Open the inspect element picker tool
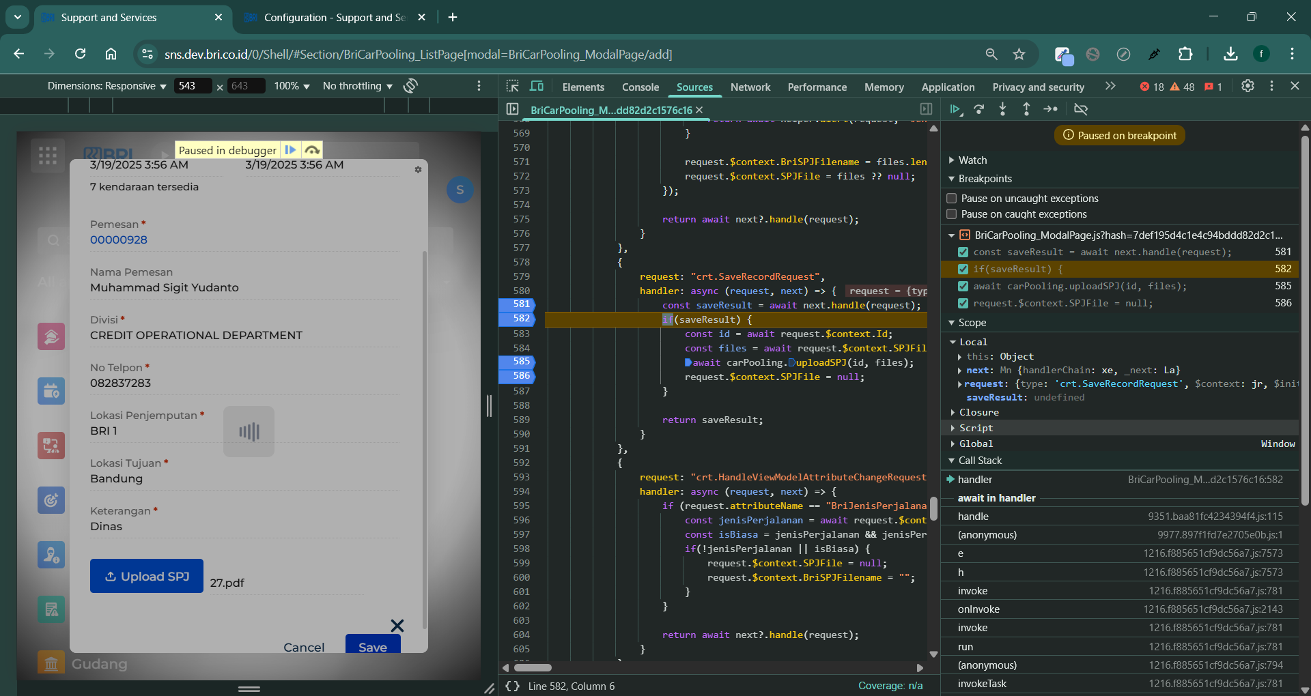The image size is (1311, 696). [512, 86]
